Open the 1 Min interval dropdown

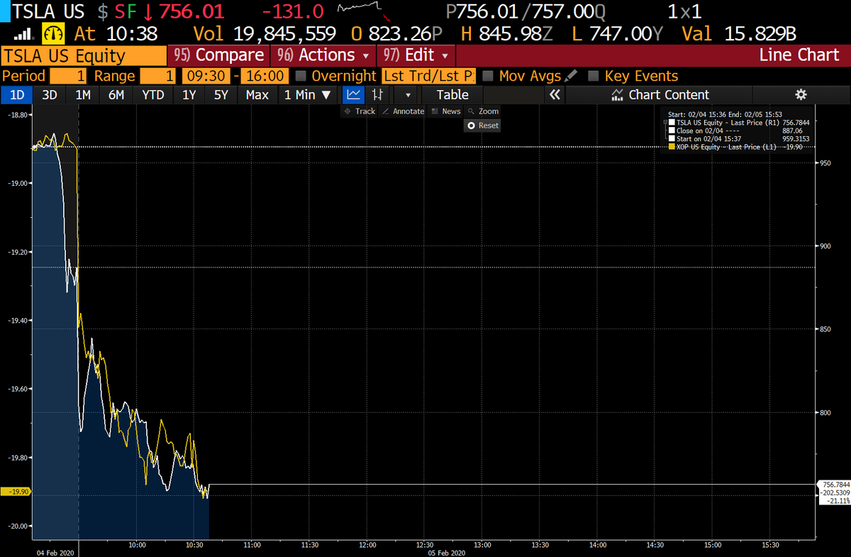tap(307, 94)
